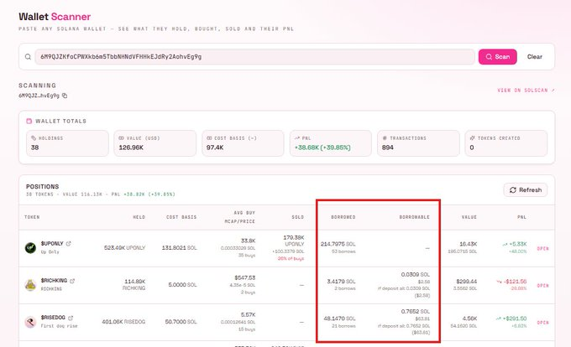Open View on Solscan link

[526, 91]
